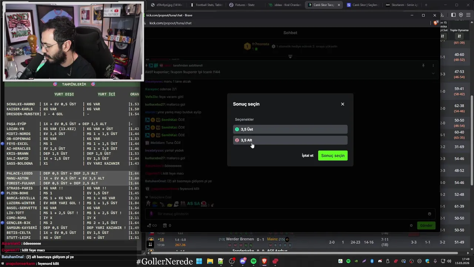Click the chat message input field
474x267 pixels.
[290, 214]
